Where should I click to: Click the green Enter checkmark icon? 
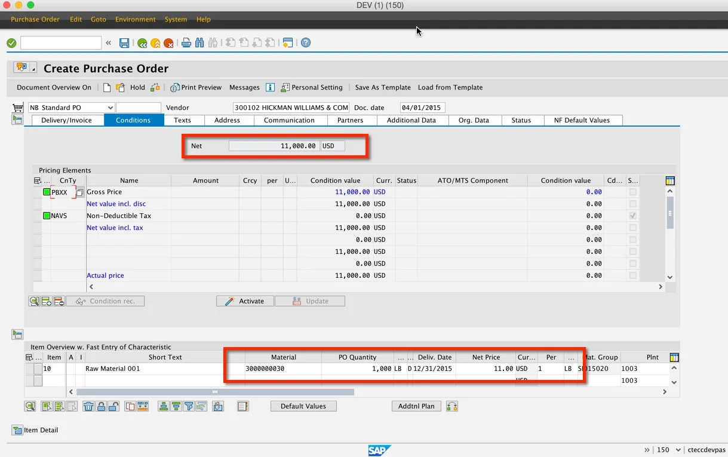11,43
